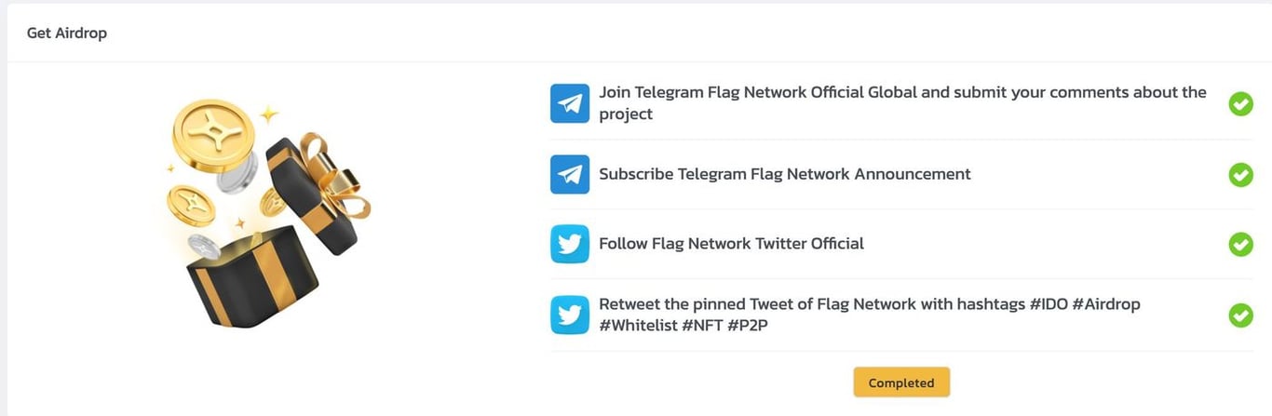Click the silver coin behind large gold coin
Screen dimensions: 1272x416
pyautogui.click(x=239, y=176)
